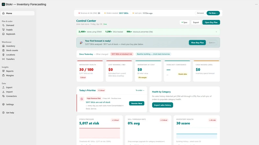This screenshot has width=259, height=145.
Task: Click the Supply cart icon
Action: (x=3, y=30)
